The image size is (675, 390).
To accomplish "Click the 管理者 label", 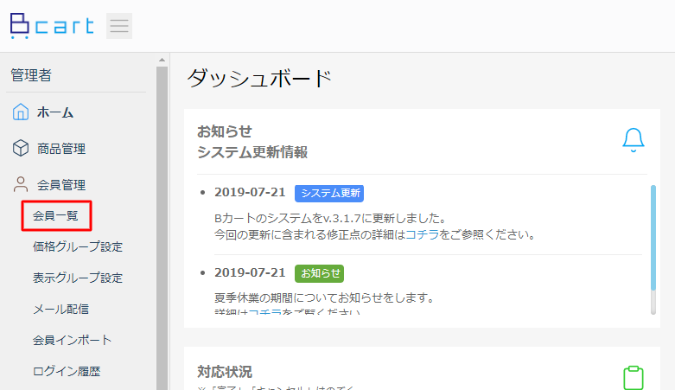I will point(31,75).
